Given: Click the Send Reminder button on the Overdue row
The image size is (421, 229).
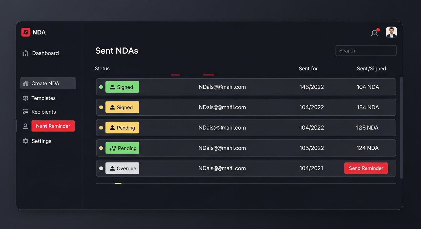Looking at the screenshot, I should [366, 168].
